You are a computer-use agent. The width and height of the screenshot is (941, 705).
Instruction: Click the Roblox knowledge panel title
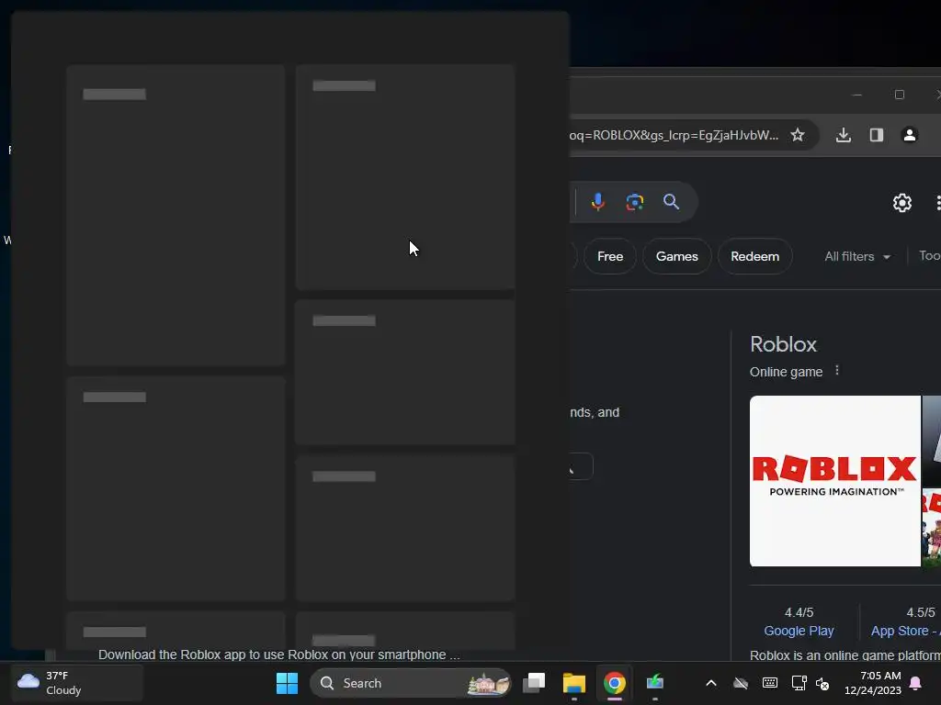point(783,344)
